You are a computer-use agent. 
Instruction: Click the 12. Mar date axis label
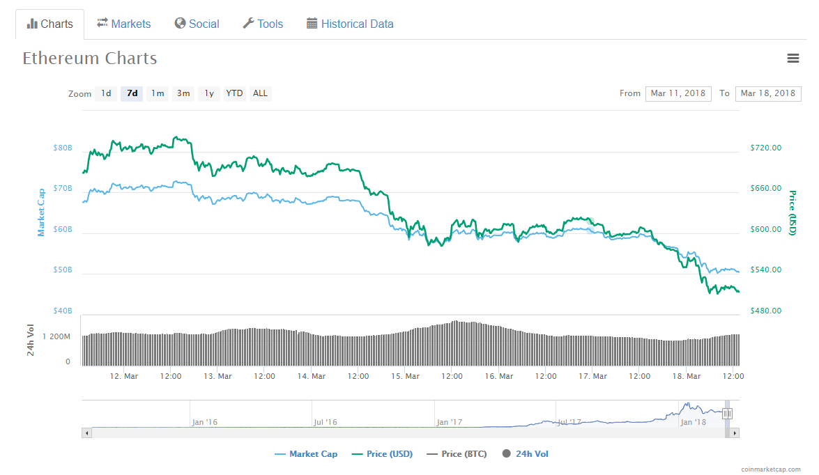point(124,376)
